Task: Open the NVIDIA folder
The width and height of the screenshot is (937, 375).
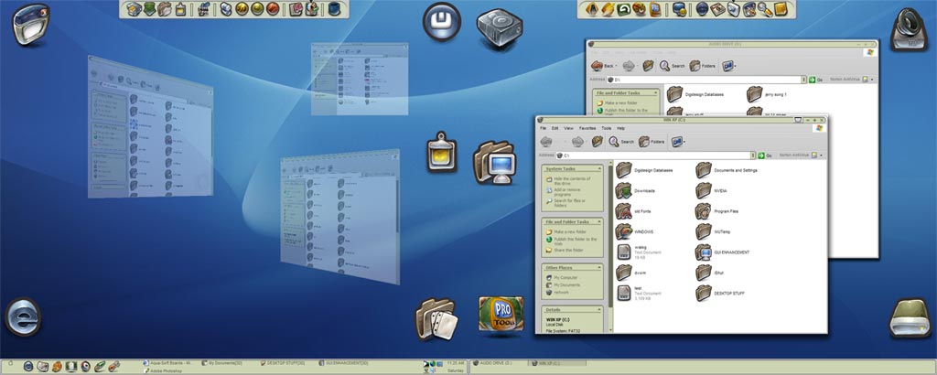Action: pos(711,190)
